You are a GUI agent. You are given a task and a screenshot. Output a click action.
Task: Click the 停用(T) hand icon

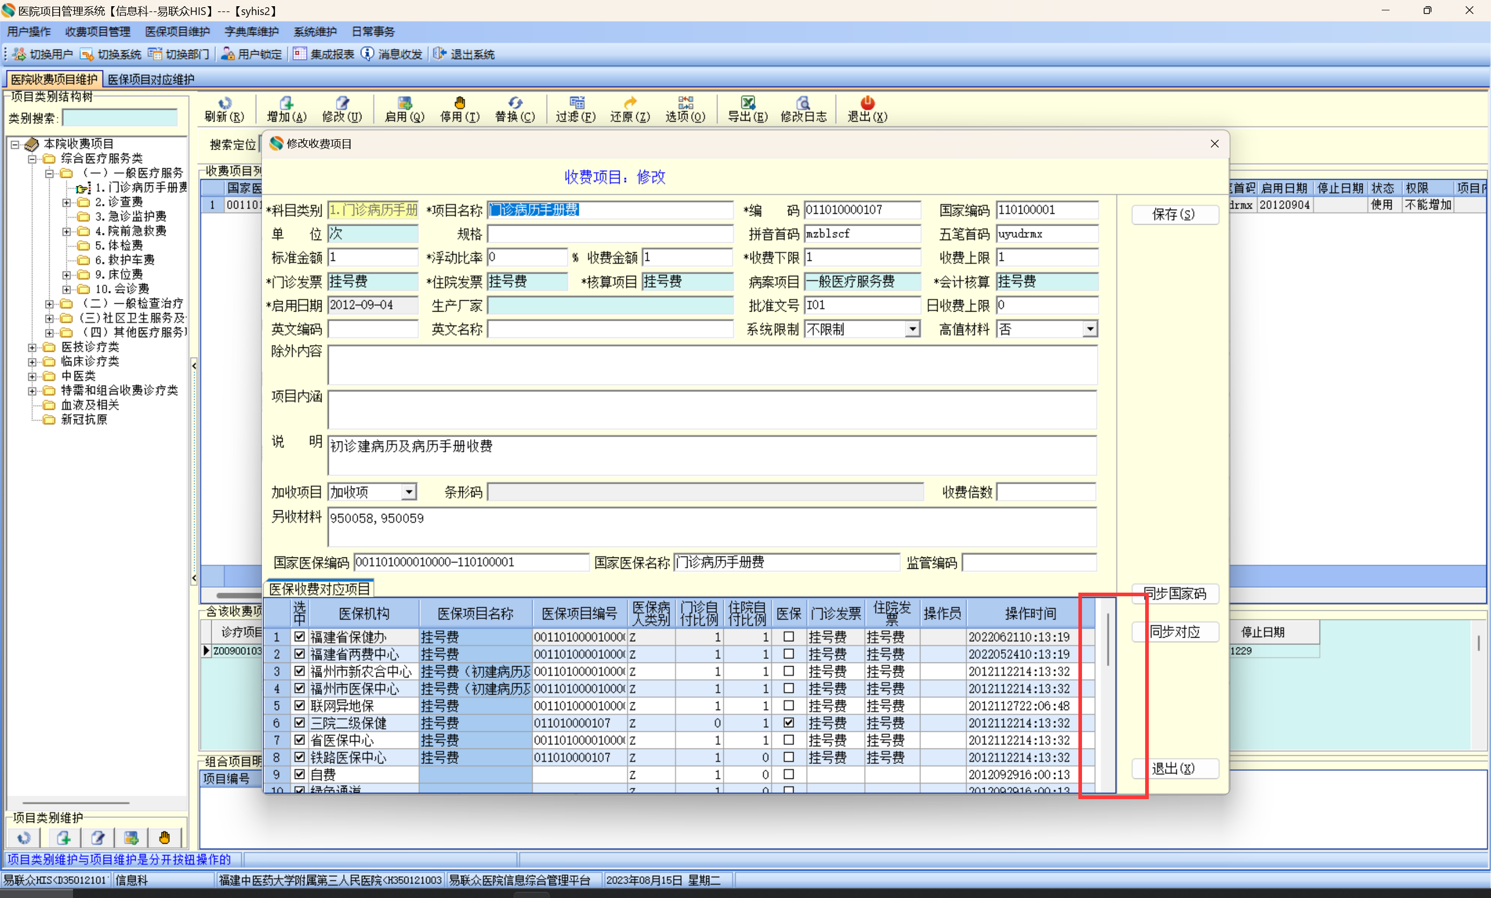[459, 103]
